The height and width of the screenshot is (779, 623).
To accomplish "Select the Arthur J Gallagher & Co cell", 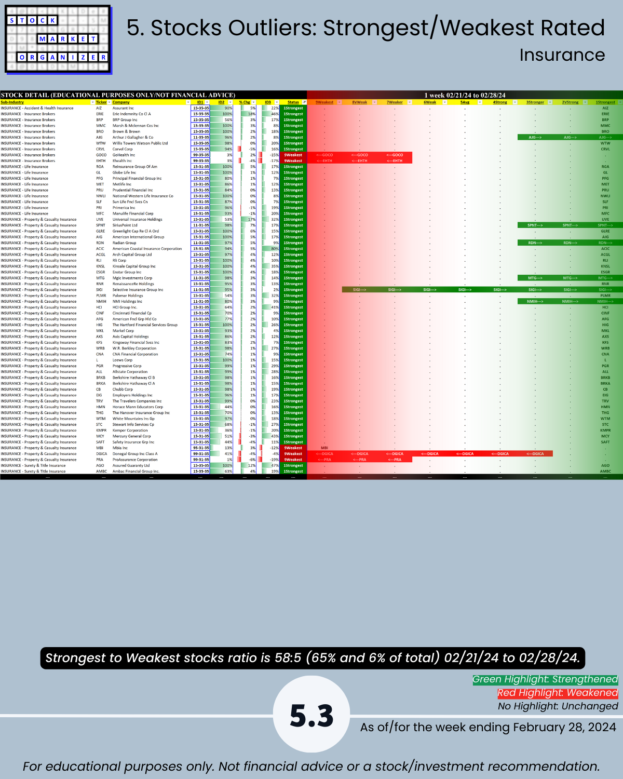I will (x=151, y=137).
